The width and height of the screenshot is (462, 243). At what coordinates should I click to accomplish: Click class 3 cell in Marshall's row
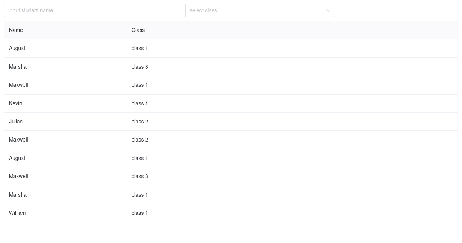[x=140, y=66]
